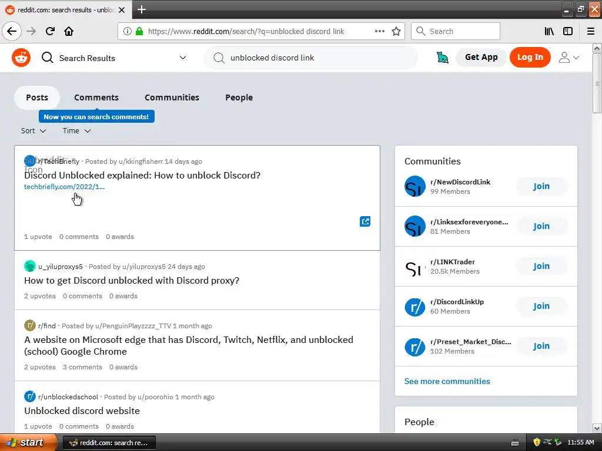This screenshot has height=451, width=602.
Task: Open the site information icon in address bar
Action: (x=128, y=32)
